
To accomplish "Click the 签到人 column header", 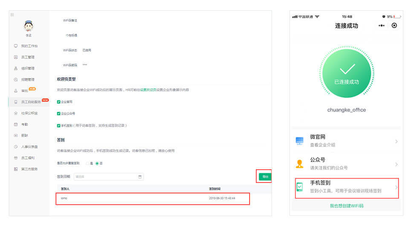I will tap(65, 189).
